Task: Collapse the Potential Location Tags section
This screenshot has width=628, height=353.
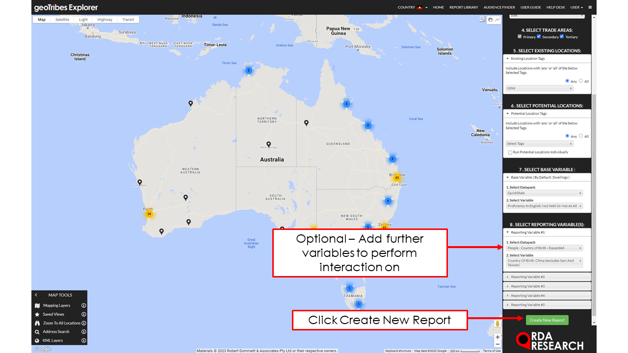Action: [x=547, y=113]
